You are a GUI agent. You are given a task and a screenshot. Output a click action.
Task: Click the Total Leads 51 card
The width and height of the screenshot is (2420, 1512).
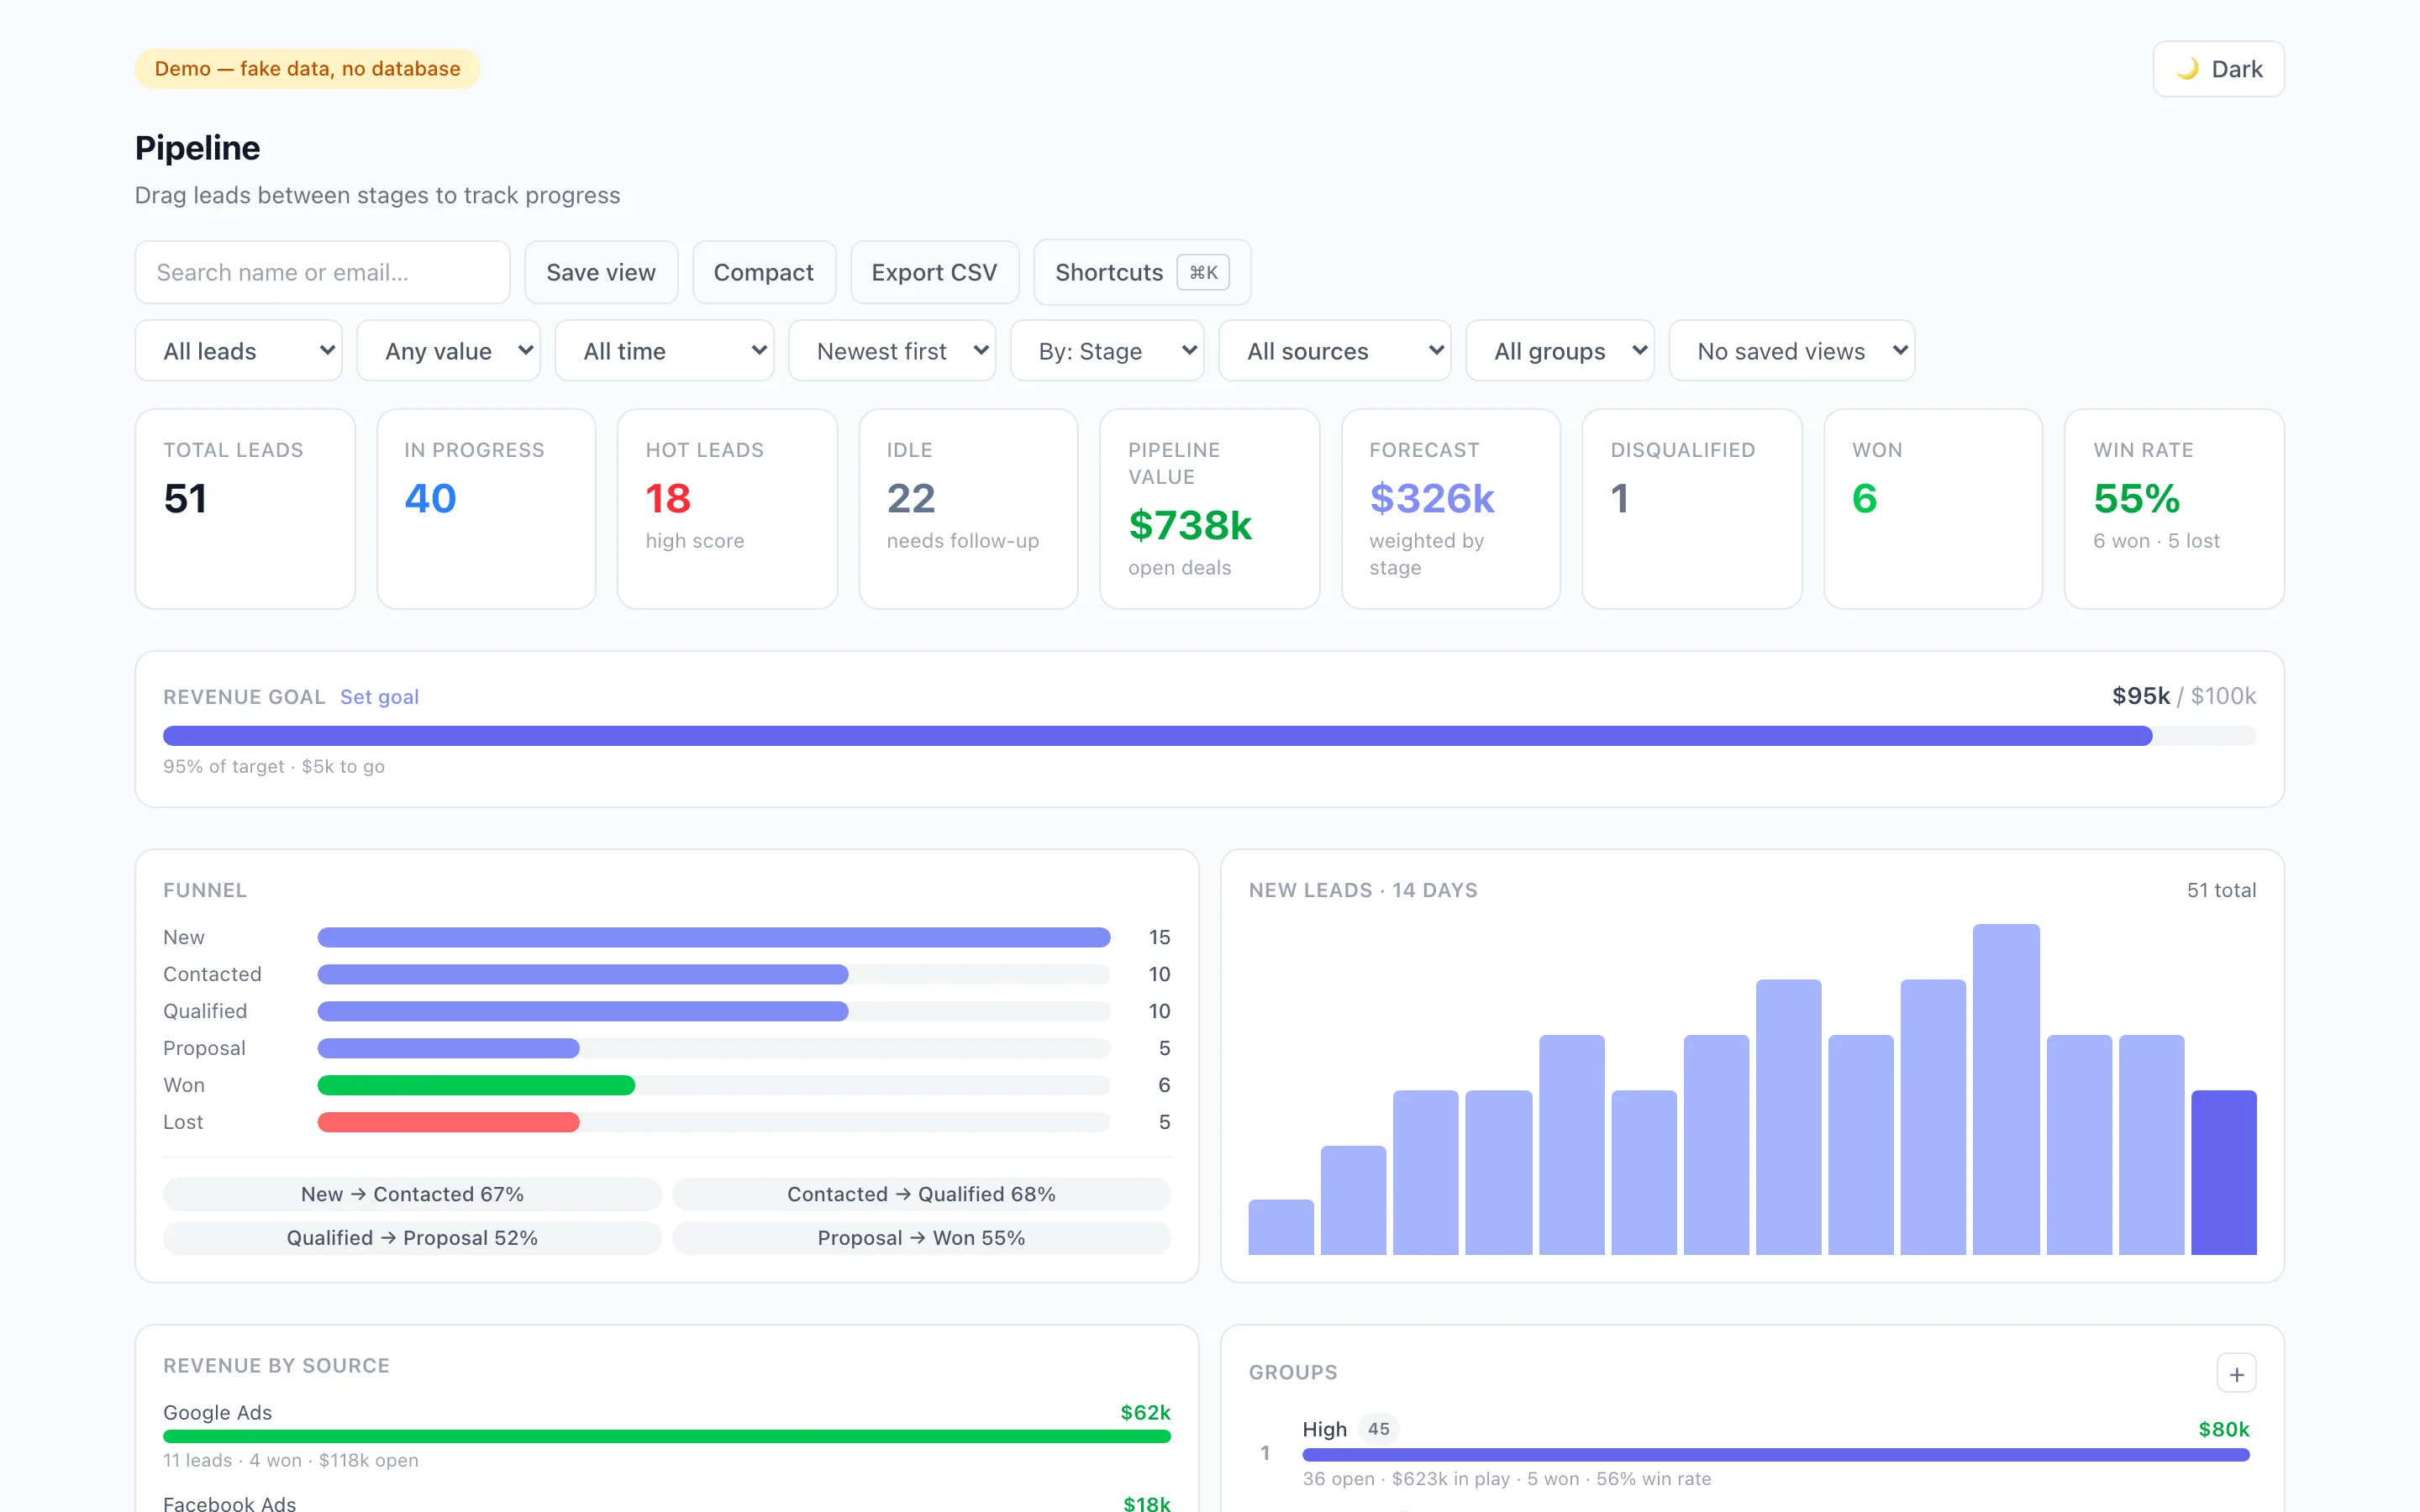245,509
